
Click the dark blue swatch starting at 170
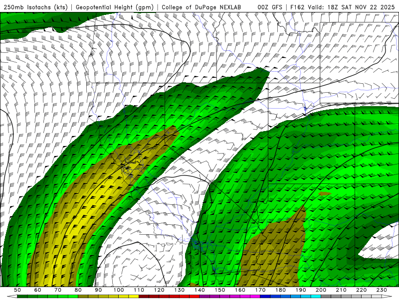[x=265, y=296]
